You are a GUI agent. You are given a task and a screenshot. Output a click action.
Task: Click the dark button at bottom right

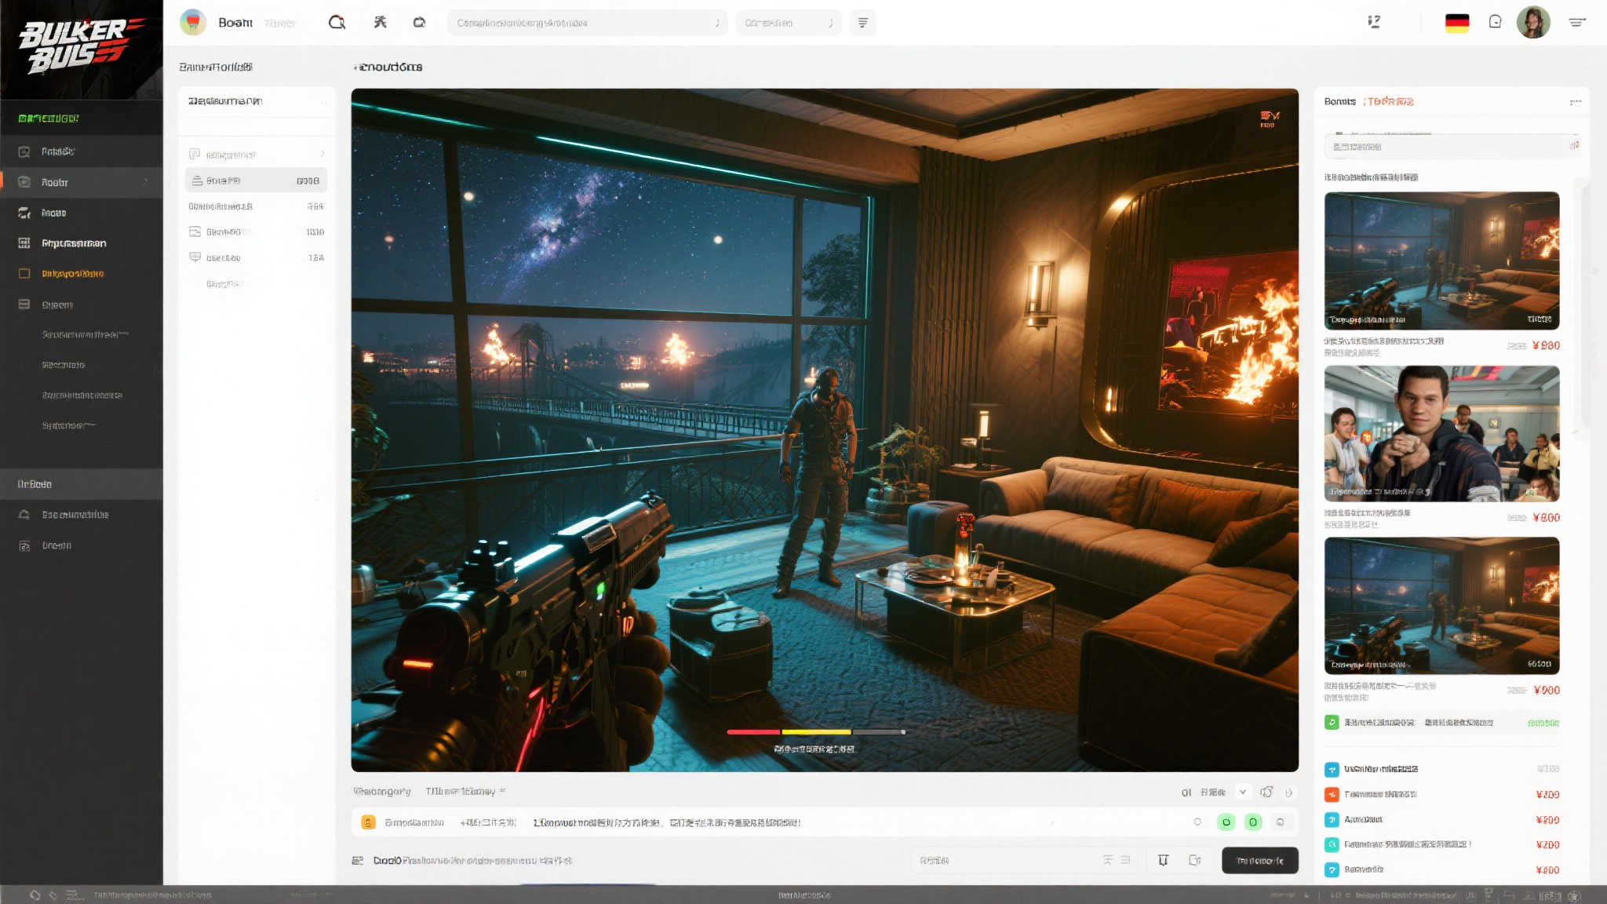click(1259, 861)
